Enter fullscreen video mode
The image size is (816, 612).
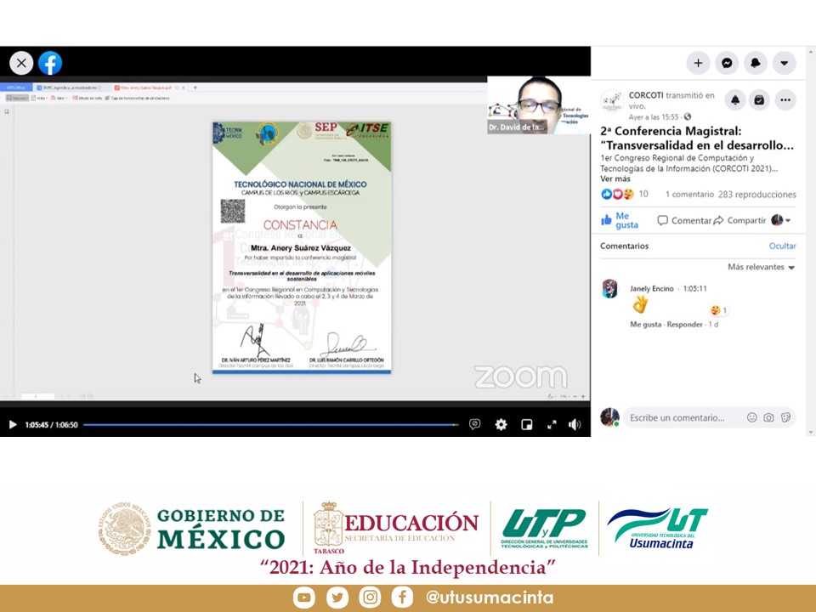pos(551,424)
